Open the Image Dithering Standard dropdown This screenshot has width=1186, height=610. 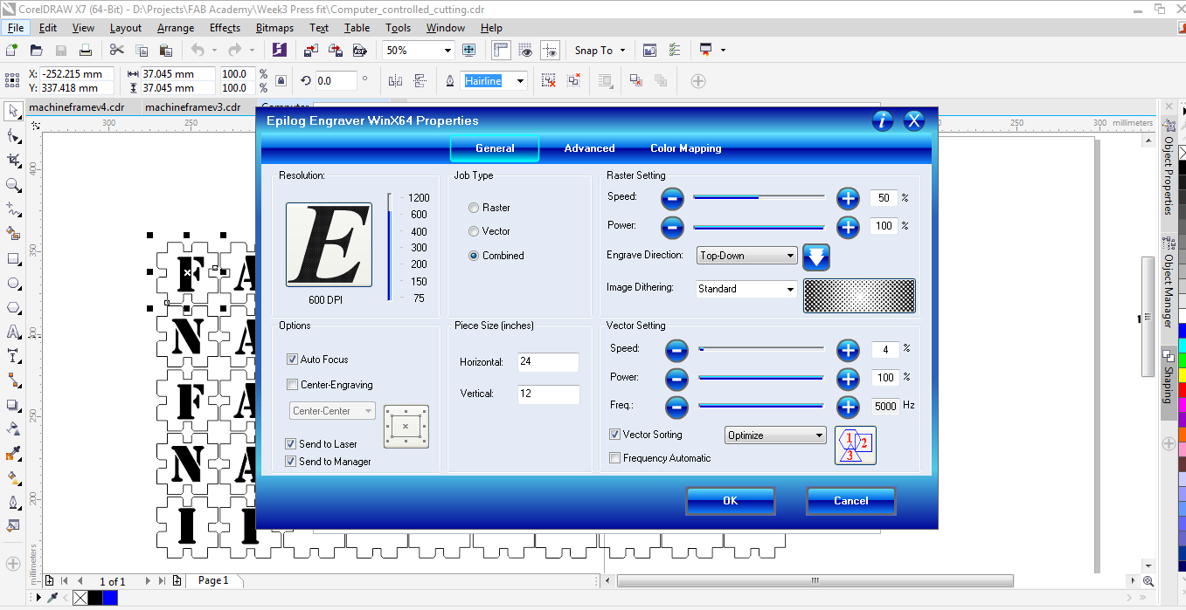(x=746, y=289)
